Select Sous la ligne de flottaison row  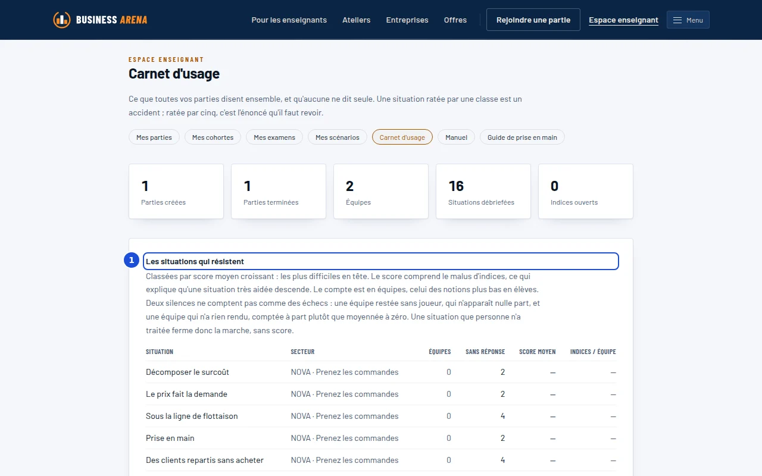[x=381, y=416]
